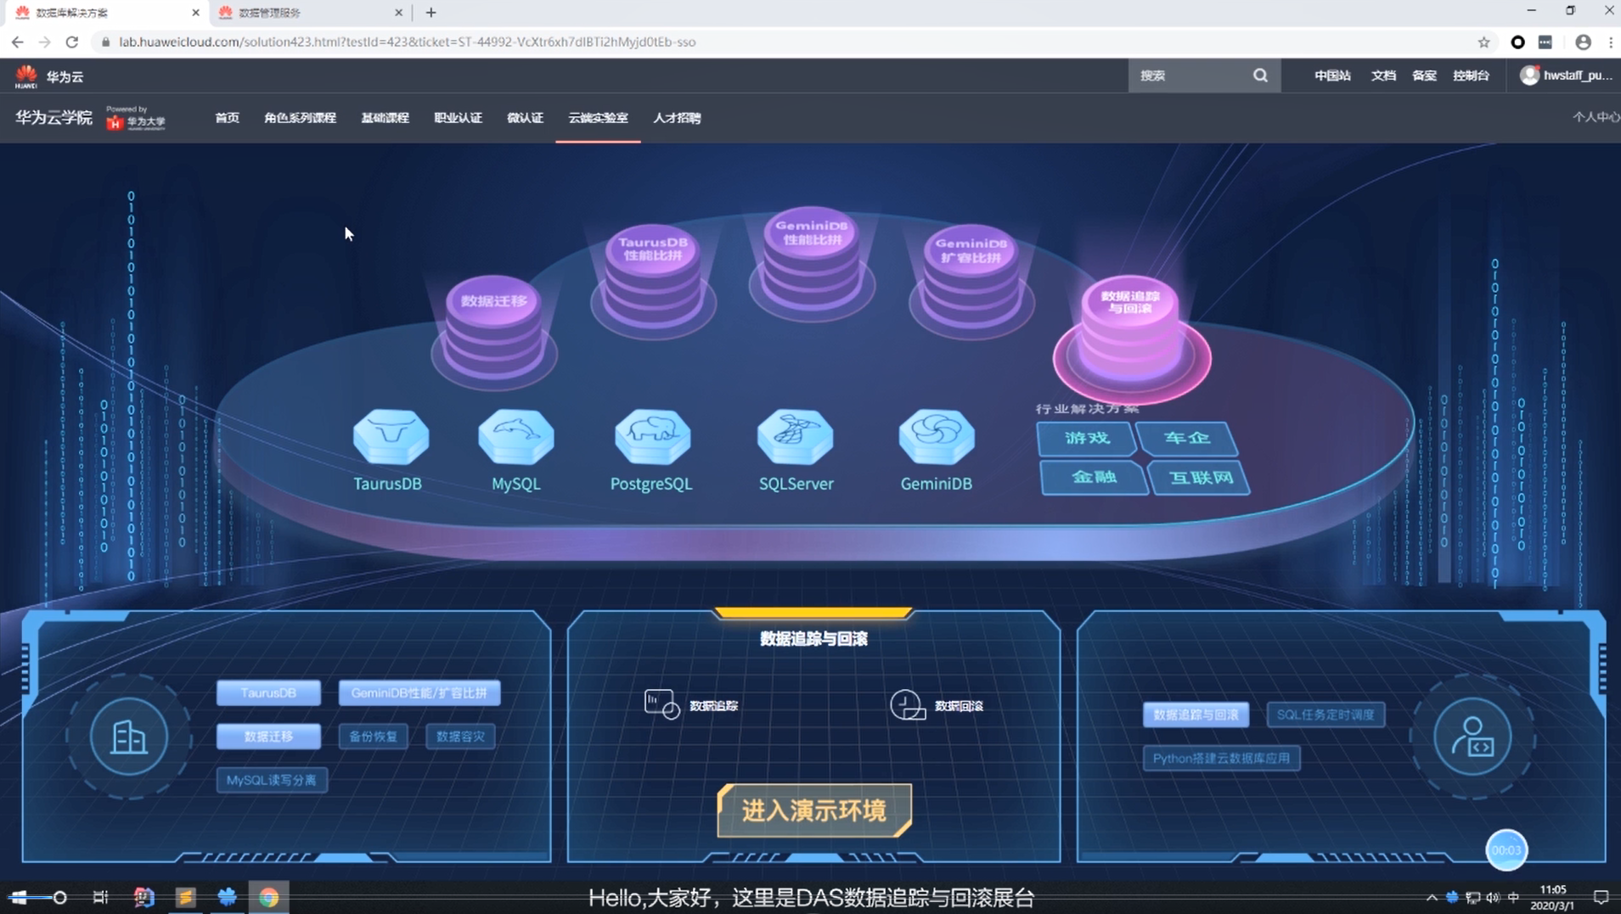
Task: Open the GeminiDB性能比拼 cylinder
Action: (x=811, y=261)
